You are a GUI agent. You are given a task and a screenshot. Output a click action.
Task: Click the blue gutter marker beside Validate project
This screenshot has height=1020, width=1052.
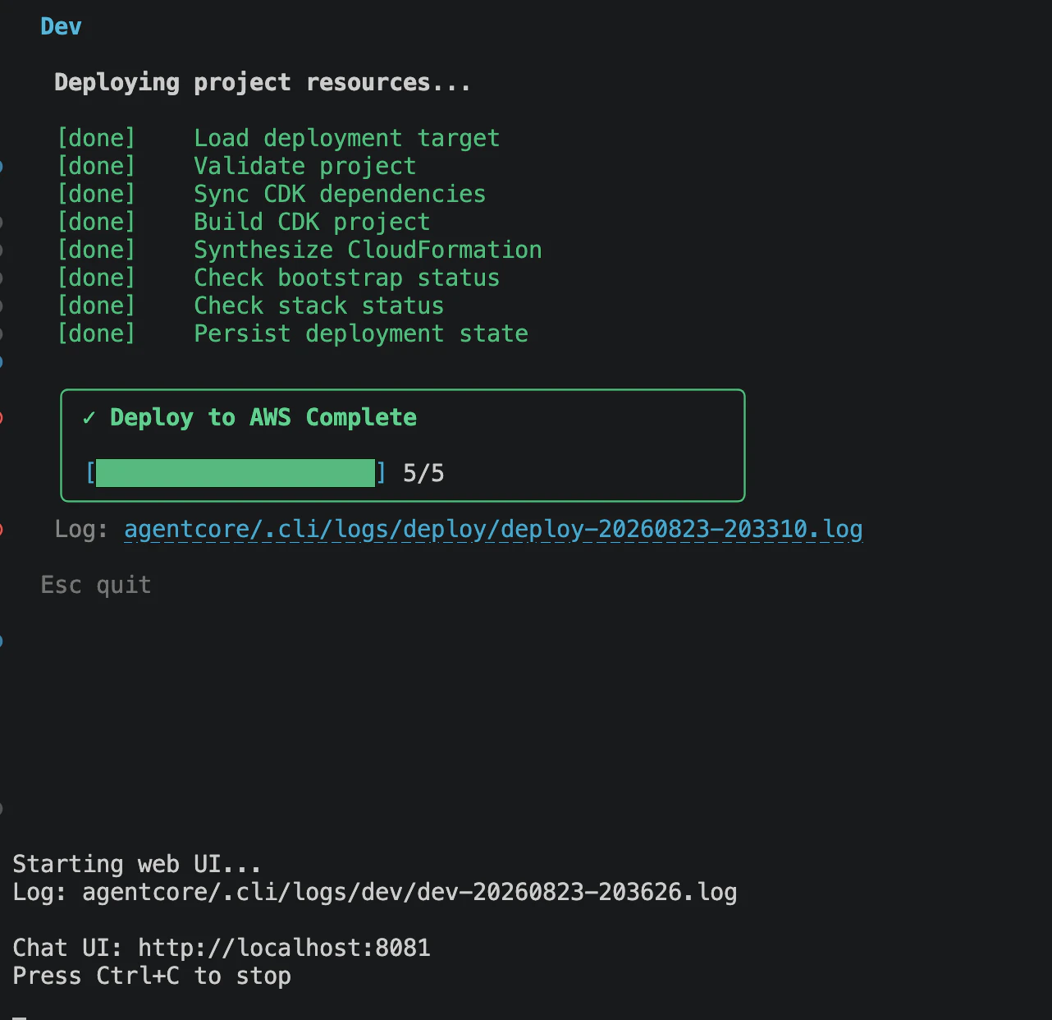(x=1, y=167)
